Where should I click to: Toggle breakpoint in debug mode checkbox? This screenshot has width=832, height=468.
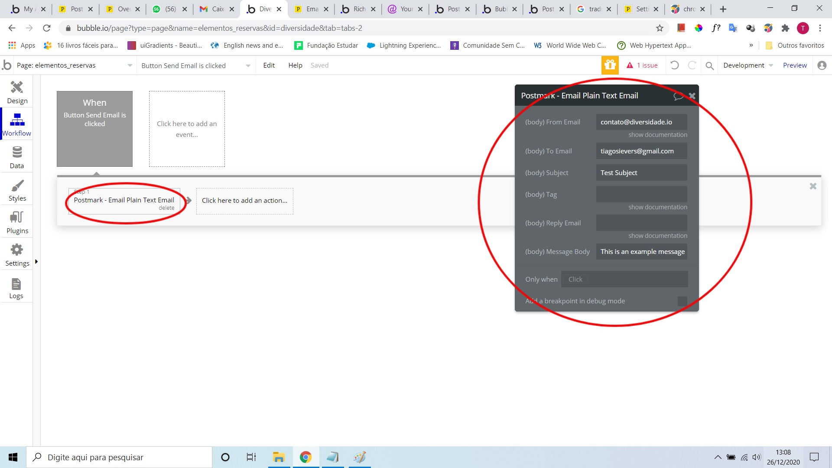[682, 301]
